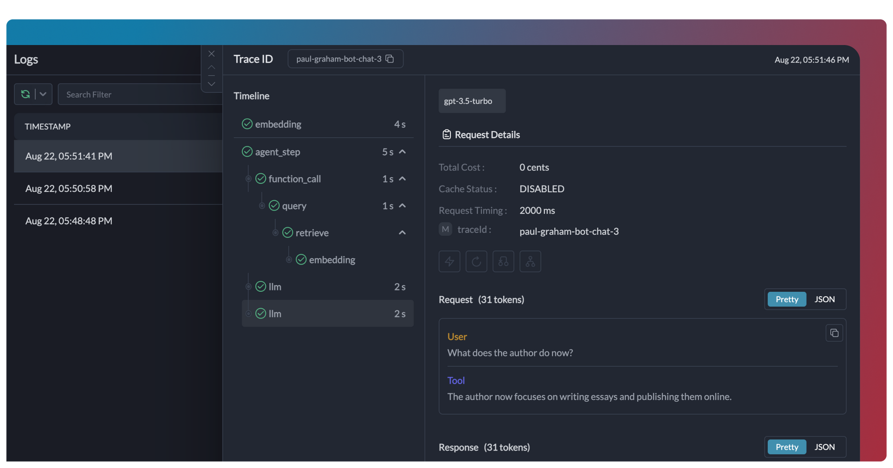Click the replay request icon
The height and width of the screenshot is (468, 893).
[x=476, y=261]
